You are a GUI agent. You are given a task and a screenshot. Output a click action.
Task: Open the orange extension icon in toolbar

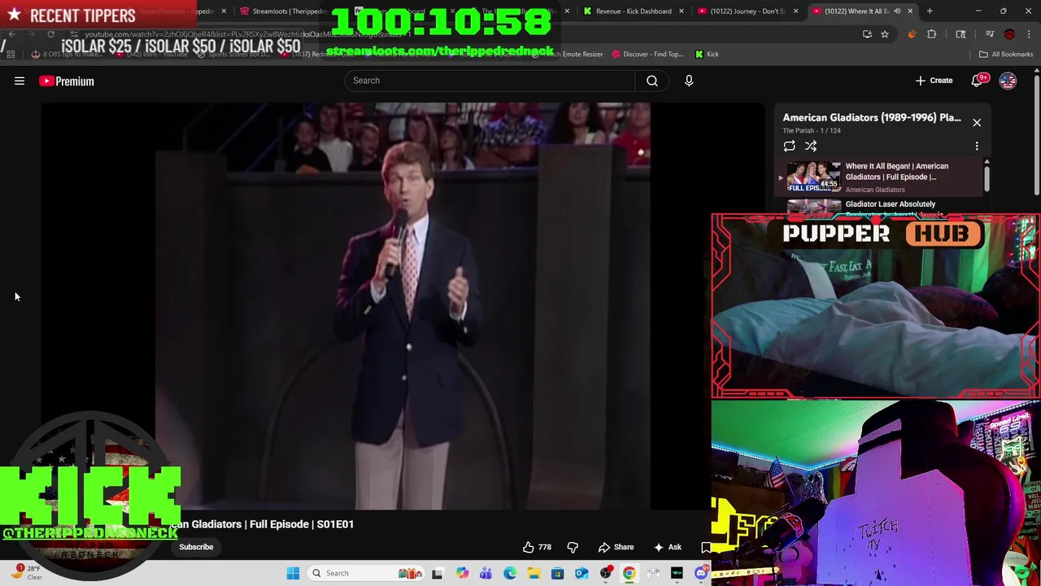coord(912,34)
